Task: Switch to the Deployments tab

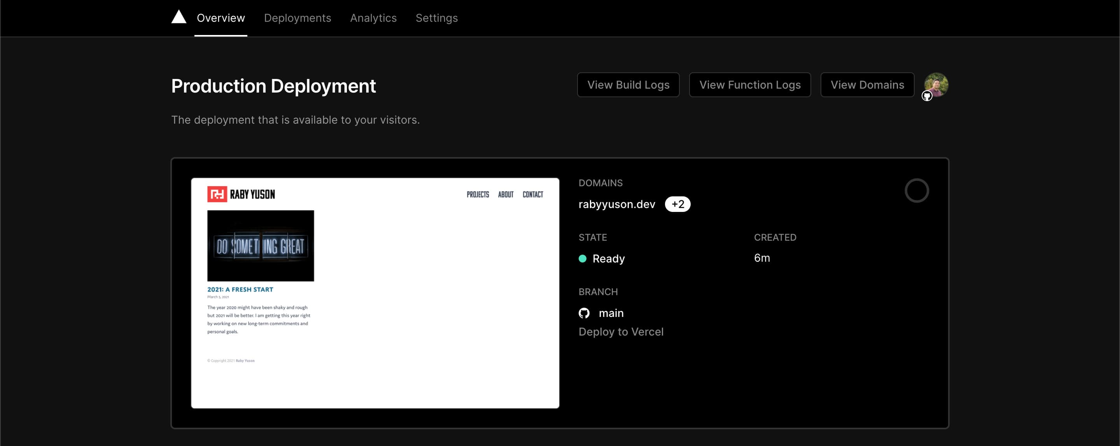Action: tap(297, 18)
